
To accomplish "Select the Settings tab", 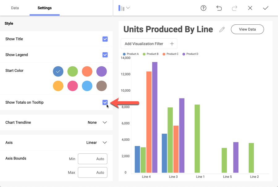I will [44, 8].
